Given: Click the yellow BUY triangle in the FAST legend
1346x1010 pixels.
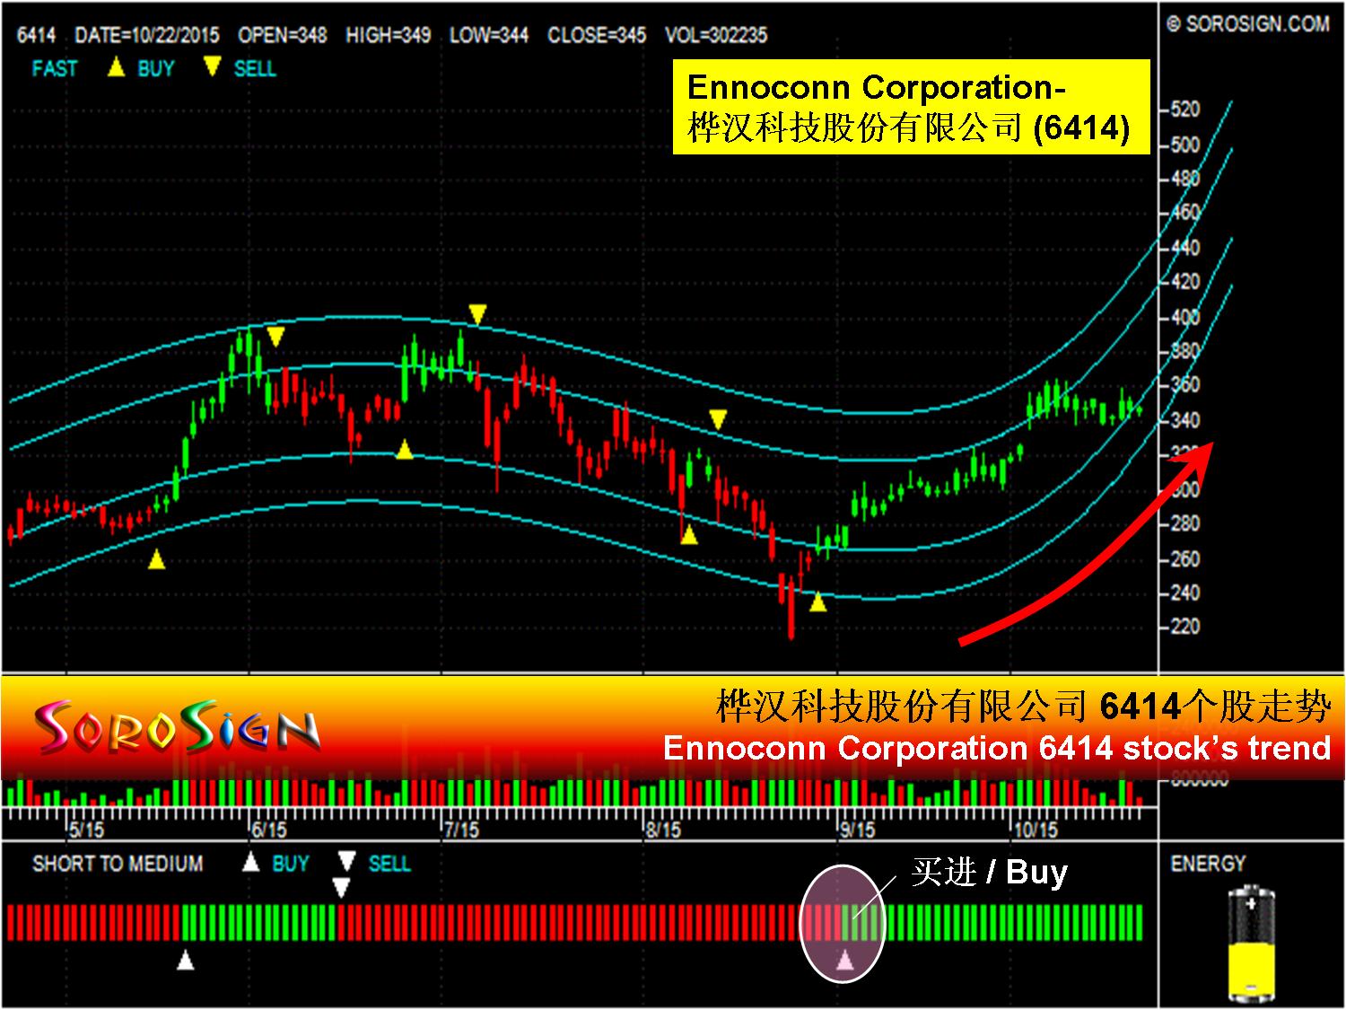Looking at the screenshot, I should (116, 67).
